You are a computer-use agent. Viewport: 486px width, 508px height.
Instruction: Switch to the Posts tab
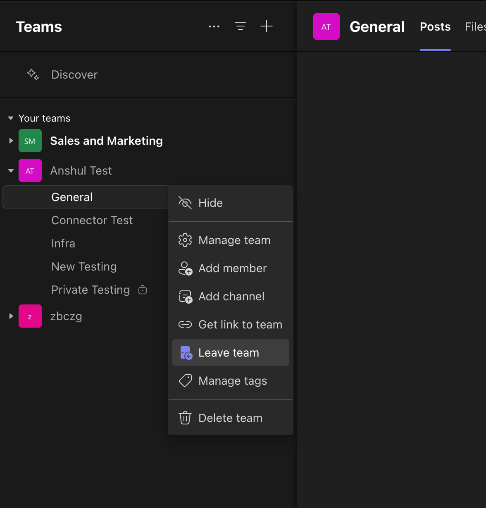(x=435, y=27)
